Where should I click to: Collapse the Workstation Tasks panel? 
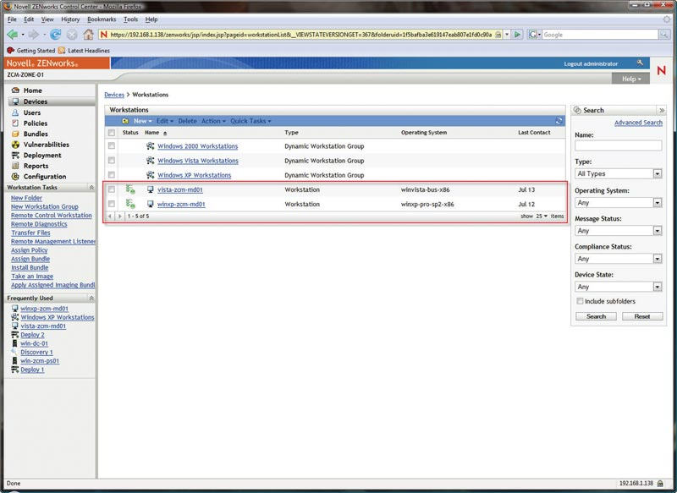tap(91, 188)
